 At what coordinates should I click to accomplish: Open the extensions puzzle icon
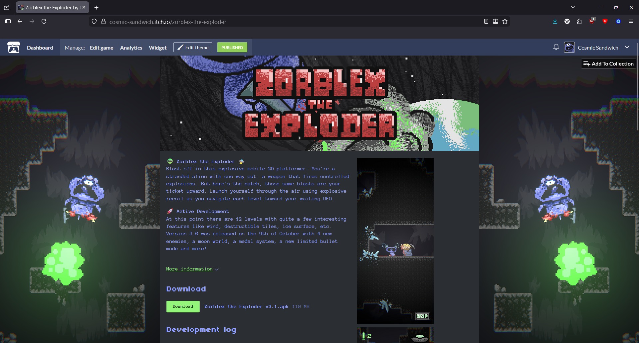pos(579,22)
